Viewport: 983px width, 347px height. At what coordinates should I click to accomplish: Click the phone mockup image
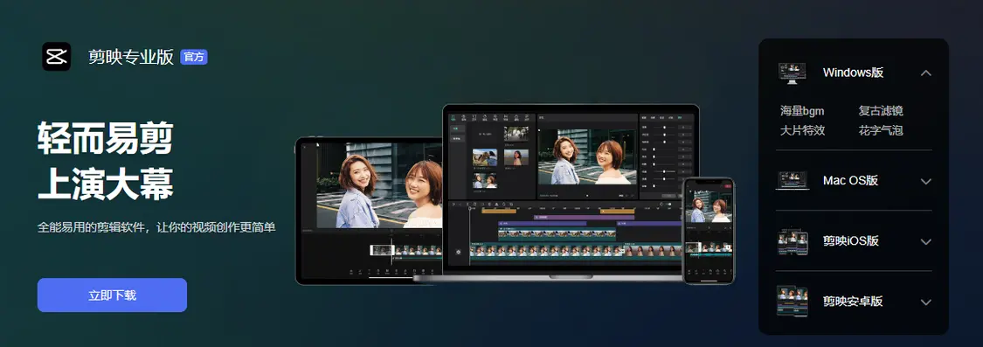[708, 230]
